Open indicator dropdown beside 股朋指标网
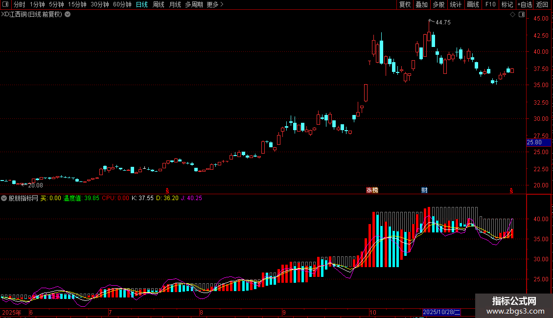This screenshot has height=318, width=553. click(x=4, y=198)
